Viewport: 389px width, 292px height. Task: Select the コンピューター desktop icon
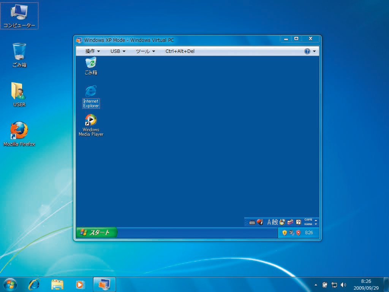tap(19, 16)
